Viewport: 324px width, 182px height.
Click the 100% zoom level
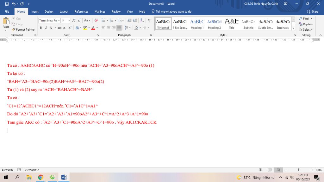click(319, 170)
